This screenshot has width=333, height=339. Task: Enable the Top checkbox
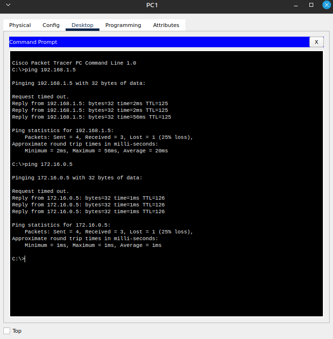(x=7, y=331)
